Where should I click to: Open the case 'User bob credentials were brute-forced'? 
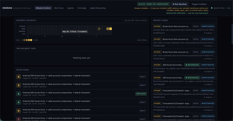click(184, 55)
